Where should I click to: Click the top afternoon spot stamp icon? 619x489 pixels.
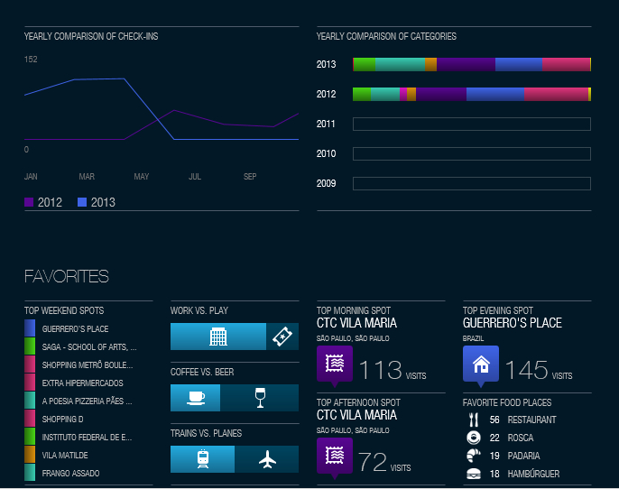(335, 457)
